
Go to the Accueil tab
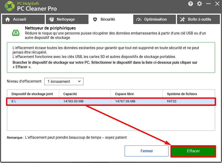point(23,19)
